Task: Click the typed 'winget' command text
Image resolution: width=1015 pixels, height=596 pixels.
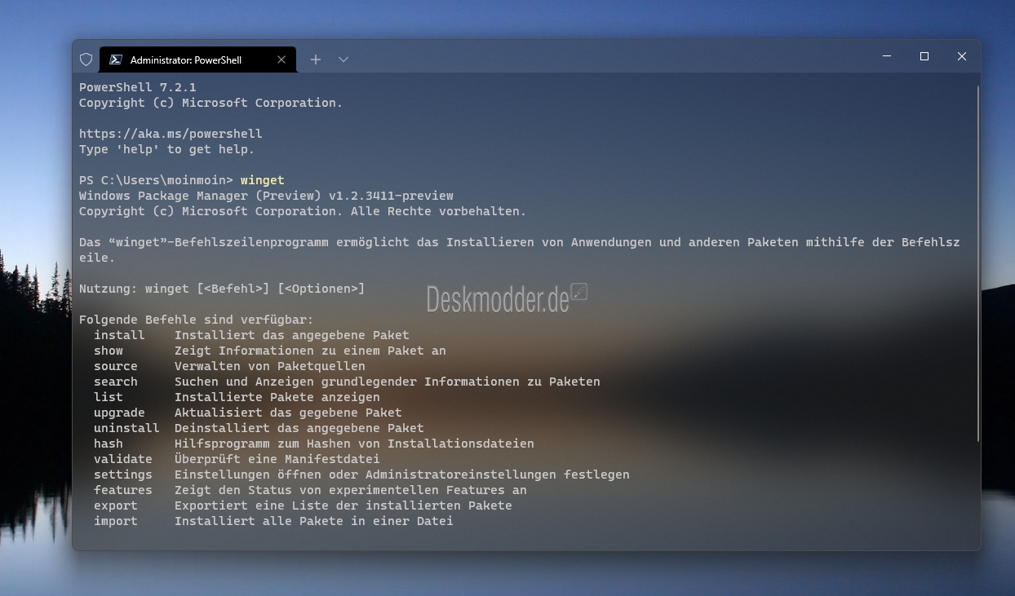Action: coord(263,180)
